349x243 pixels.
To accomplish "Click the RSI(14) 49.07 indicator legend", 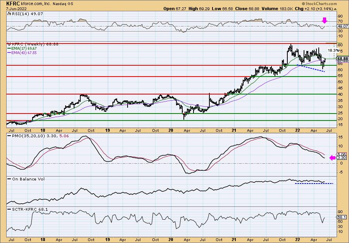I will coord(25,14).
